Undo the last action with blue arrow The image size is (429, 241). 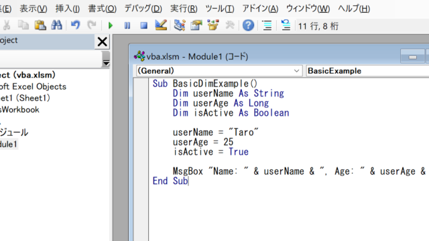(76, 25)
